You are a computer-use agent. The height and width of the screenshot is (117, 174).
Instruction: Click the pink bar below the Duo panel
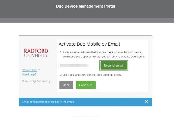tap(85, 116)
